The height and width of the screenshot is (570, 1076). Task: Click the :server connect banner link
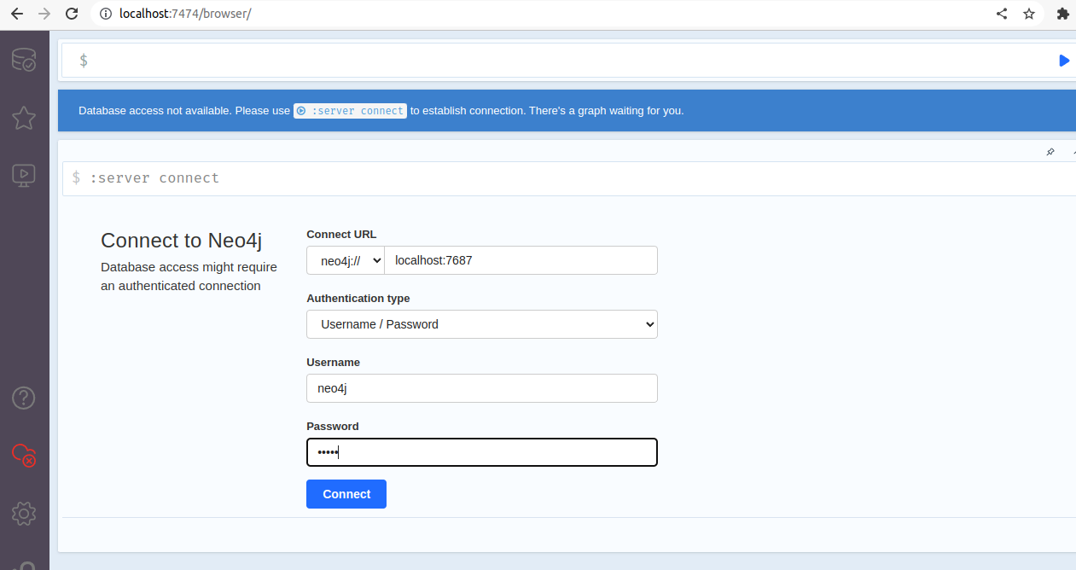click(x=350, y=110)
